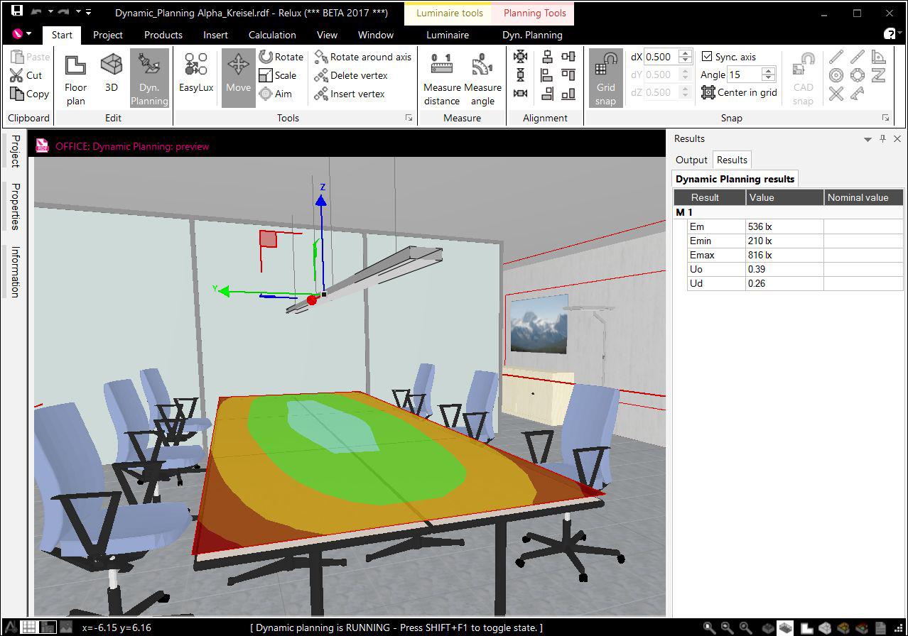Click the Nominal value column header
Viewport: 908px width, 636px height.
pyautogui.click(x=863, y=197)
